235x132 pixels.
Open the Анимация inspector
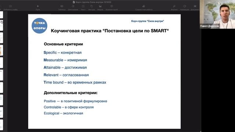[184, 6]
